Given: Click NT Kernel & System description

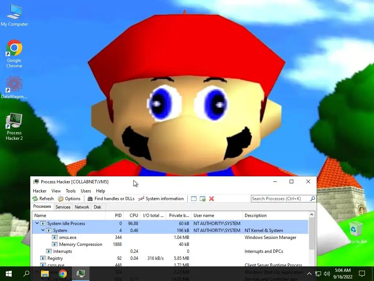Looking at the screenshot, I should click(x=264, y=231).
